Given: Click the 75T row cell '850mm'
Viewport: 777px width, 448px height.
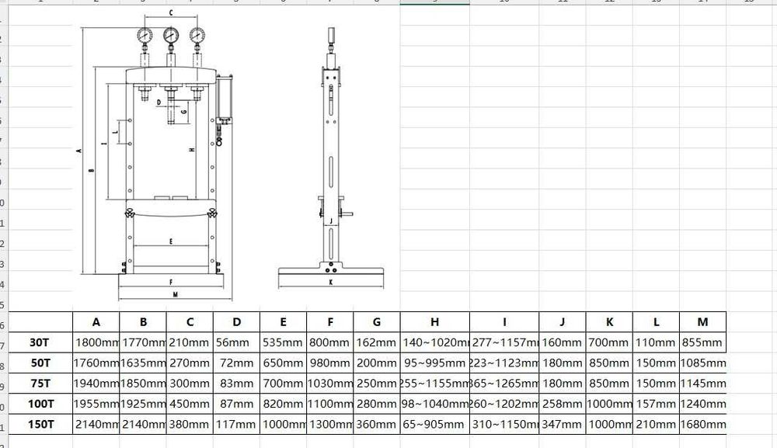Looking at the screenshot, I should [x=609, y=384].
